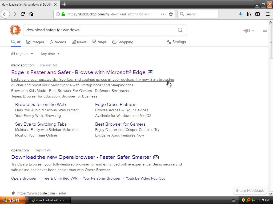Click scrollbar down arrow

coord(271,194)
